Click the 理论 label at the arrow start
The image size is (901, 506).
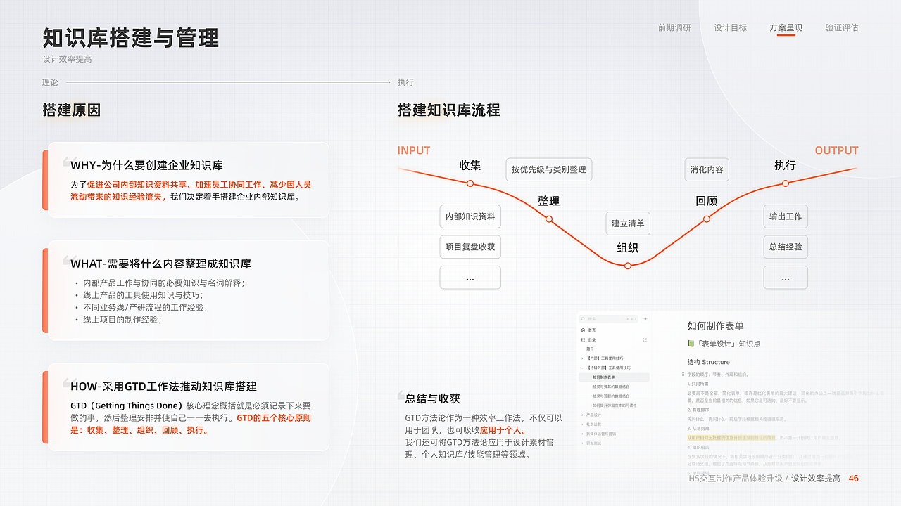coord(50,82)
